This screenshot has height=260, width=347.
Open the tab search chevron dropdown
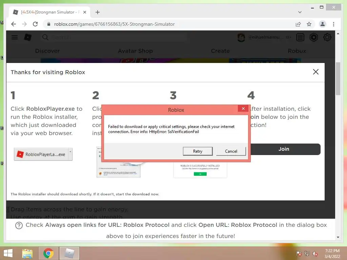pos(300,12)
